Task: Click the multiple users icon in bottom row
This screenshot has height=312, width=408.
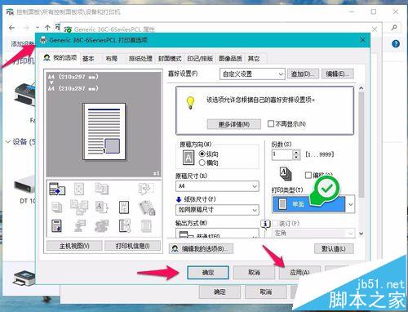Action: pyautogui.click(x=101, y=226)
